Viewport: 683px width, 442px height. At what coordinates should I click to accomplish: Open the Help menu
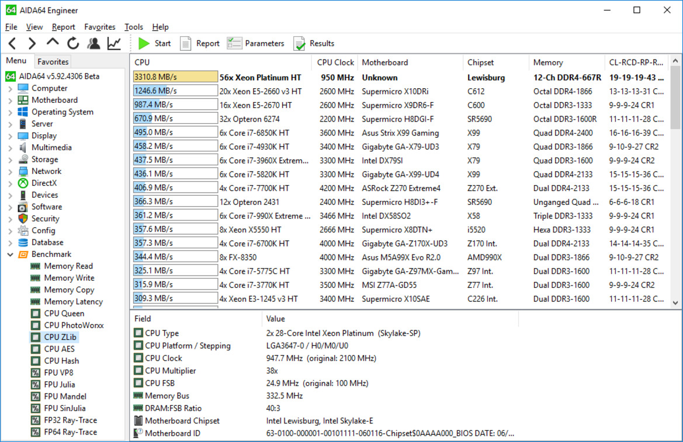click(x=160, y=27)
